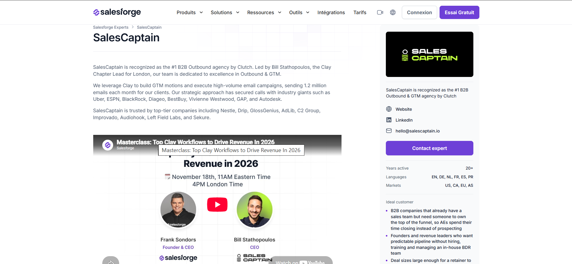The width and height of the screenshot is (572, 264).
Task: Open the Tarifs menu item
Action: click(x=360, y=12)
